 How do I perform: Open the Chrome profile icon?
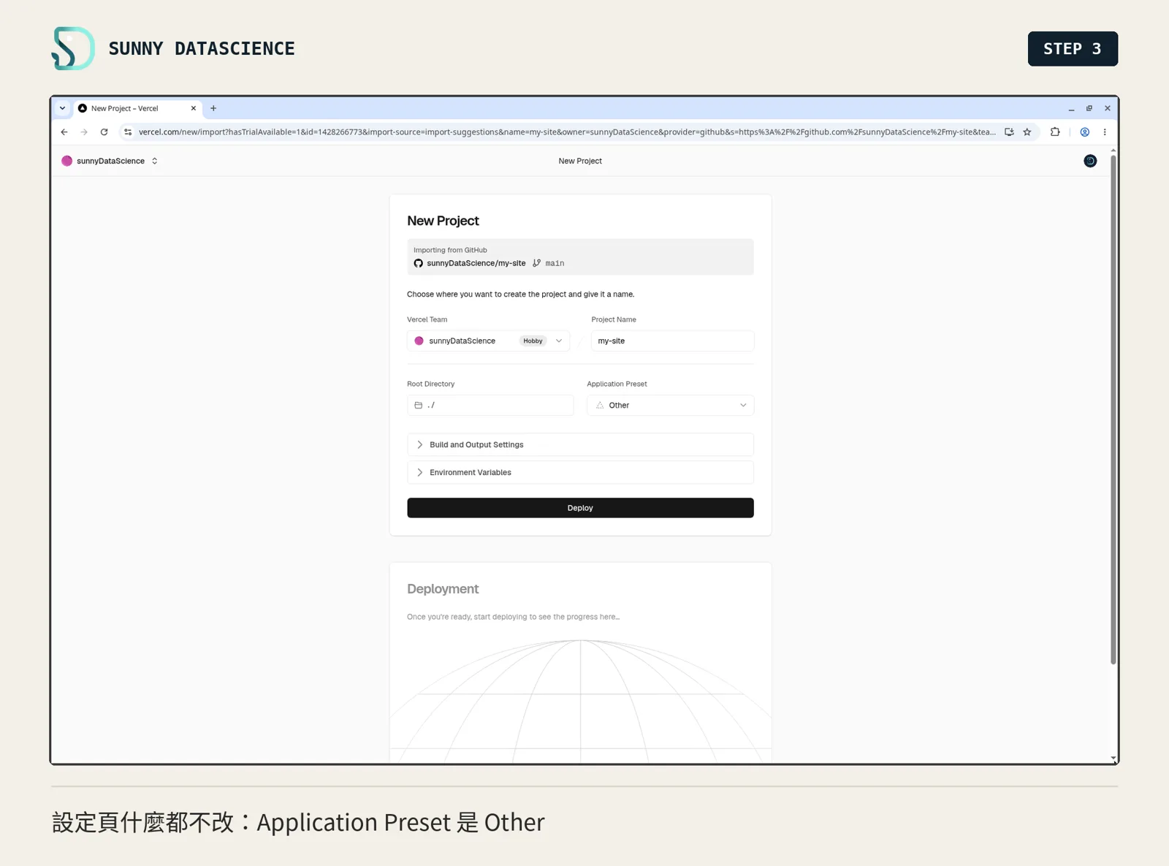1085,132
